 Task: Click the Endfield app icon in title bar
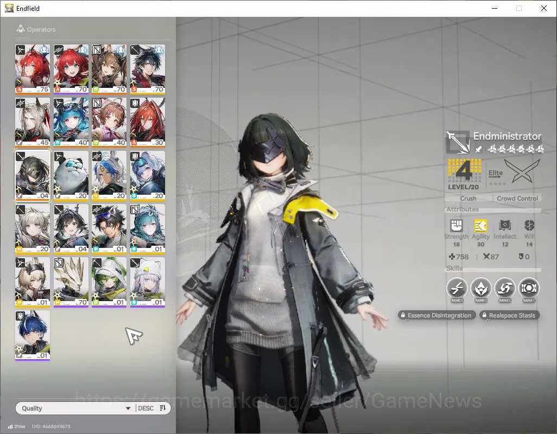(9, 8)
